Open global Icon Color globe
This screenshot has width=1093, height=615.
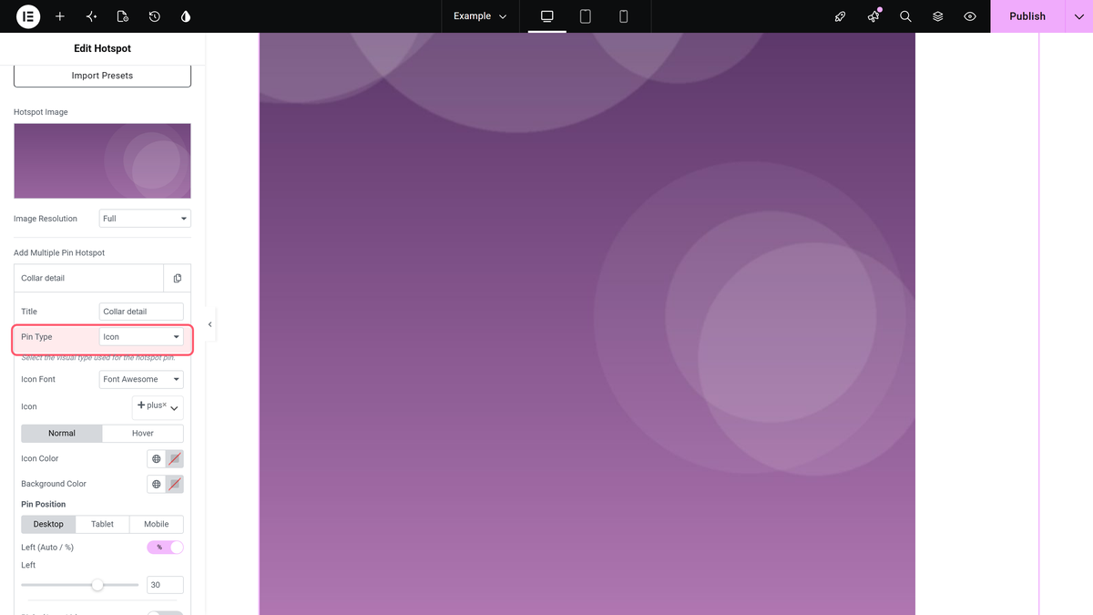pyautogui.click(x=157, y=458)
